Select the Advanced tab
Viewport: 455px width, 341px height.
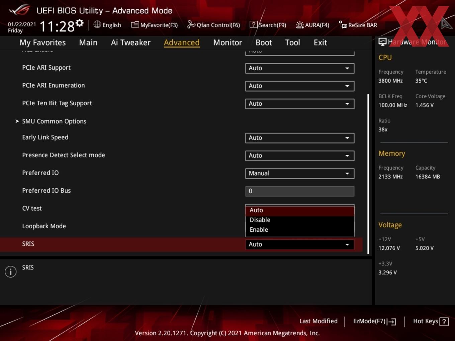tap(182, 42)
